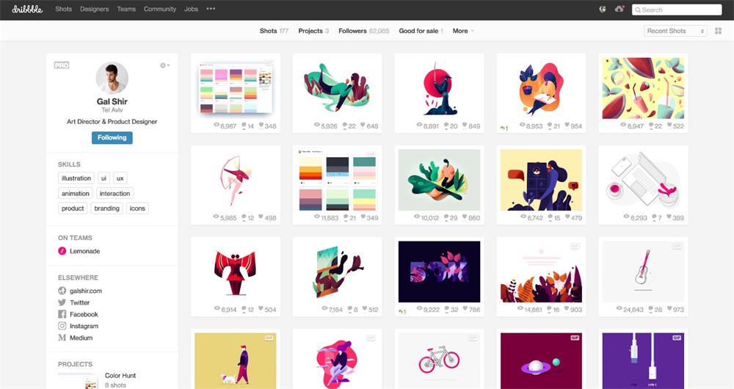Open the samurai with red sun shot

pyautogui.click(x=439, y=87)
